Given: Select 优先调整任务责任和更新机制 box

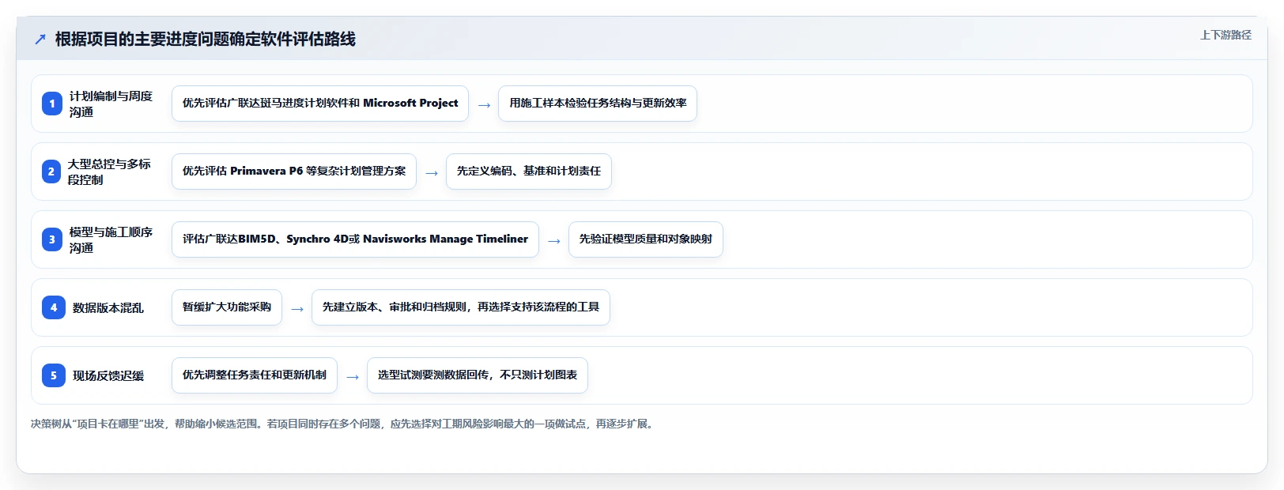Looking at the screenshot, I should coord(255,375).
